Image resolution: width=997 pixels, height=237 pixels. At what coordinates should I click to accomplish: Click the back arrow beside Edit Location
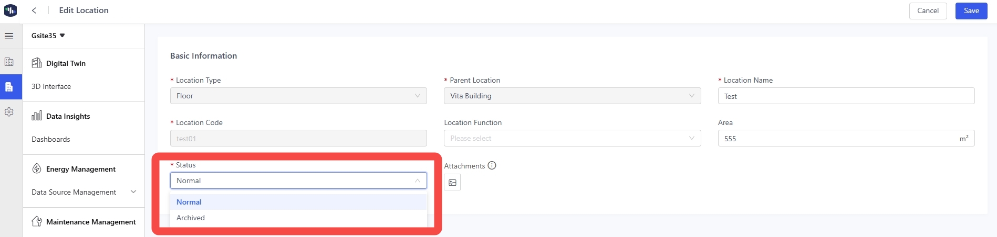(x=34, y=10)
